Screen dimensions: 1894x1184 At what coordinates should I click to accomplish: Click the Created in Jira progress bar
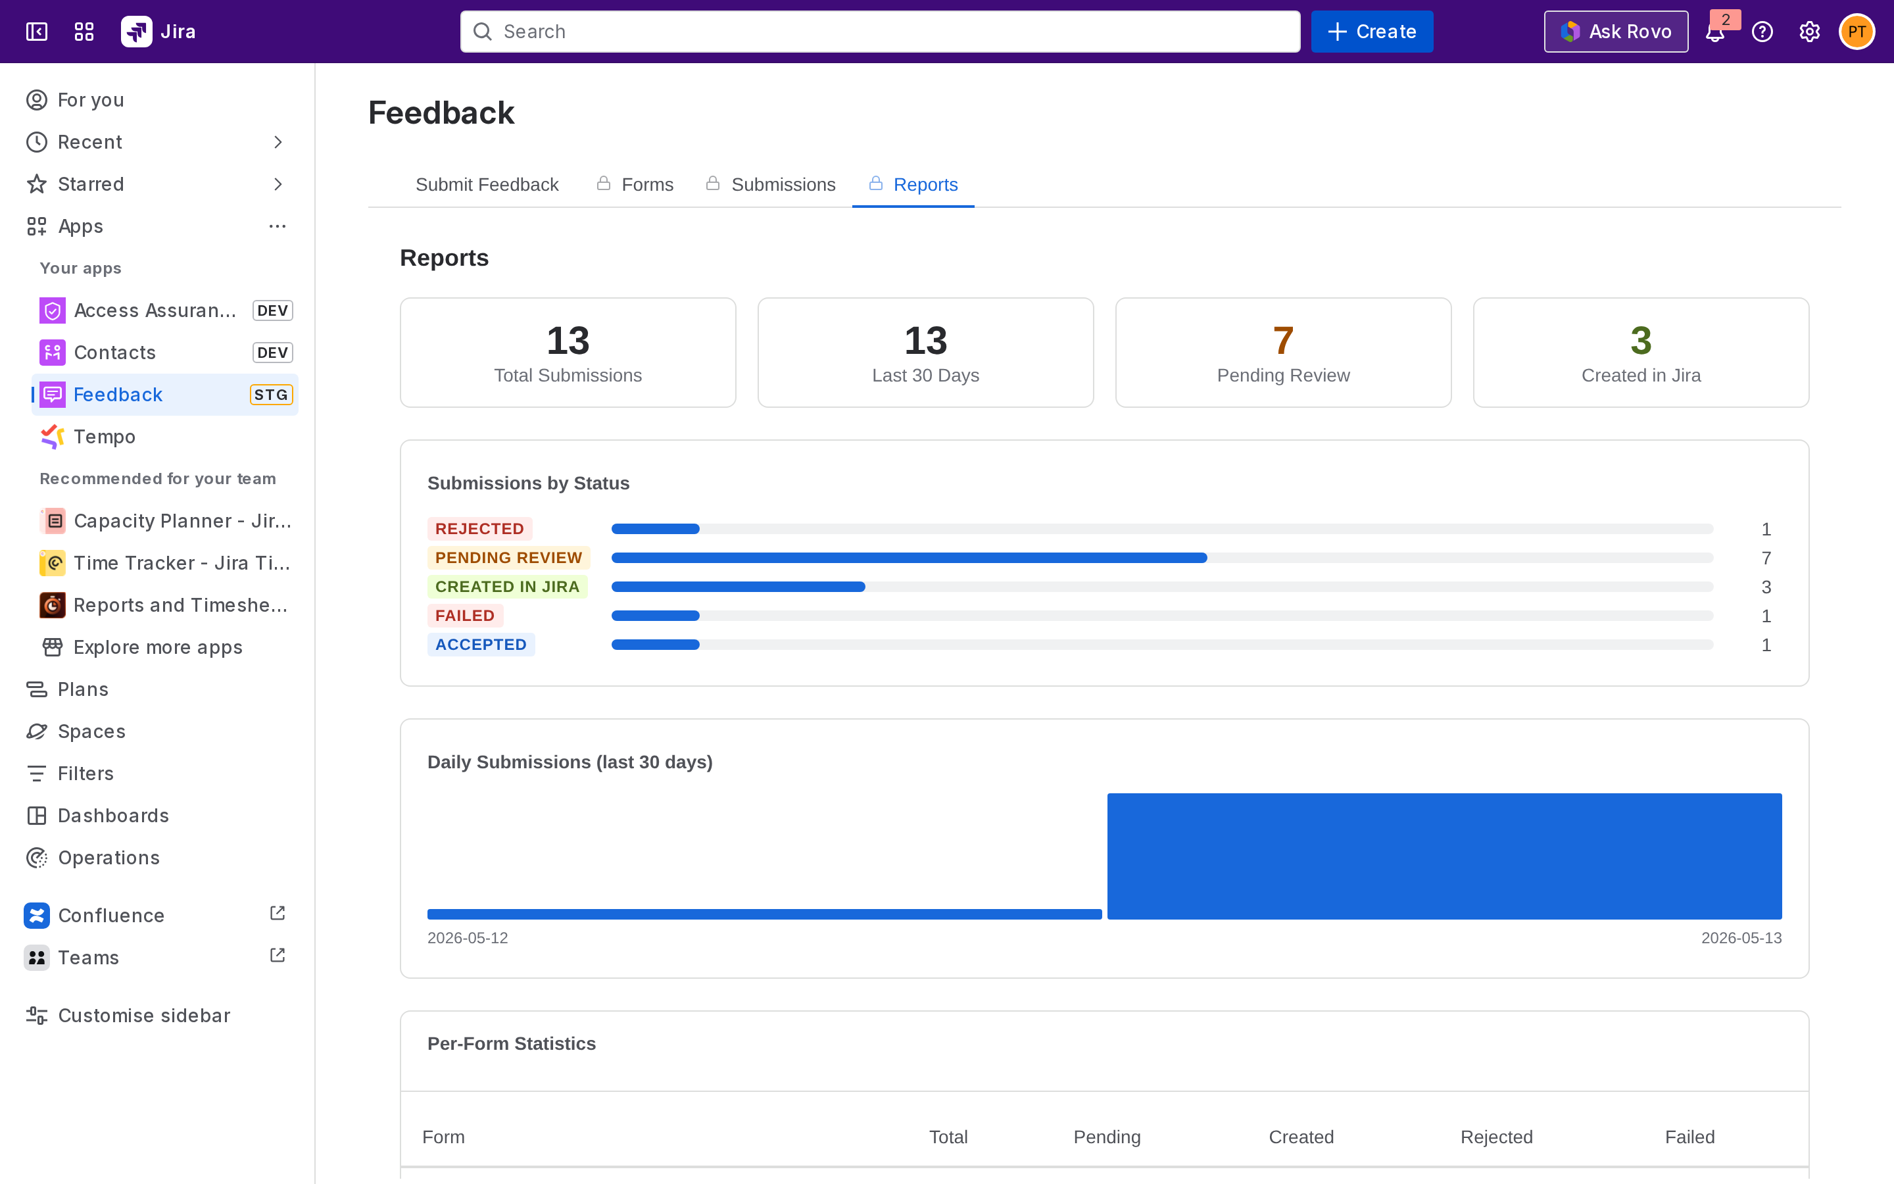tap(1162, 587)
